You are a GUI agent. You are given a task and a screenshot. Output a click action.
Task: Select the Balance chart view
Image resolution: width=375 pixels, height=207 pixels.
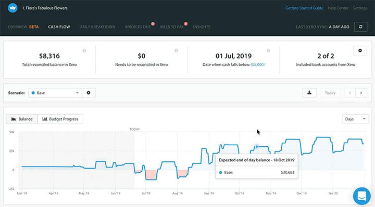pyautogui.click(x=22, y=119)
